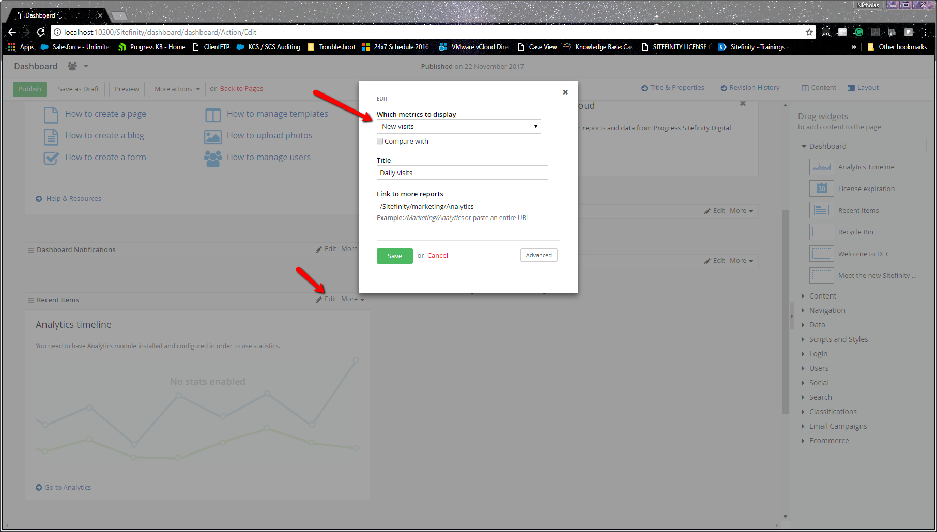The width and height of the screenshot is (937, 532).
Task: Switch to the Layout tab
Action: (863, 88)
